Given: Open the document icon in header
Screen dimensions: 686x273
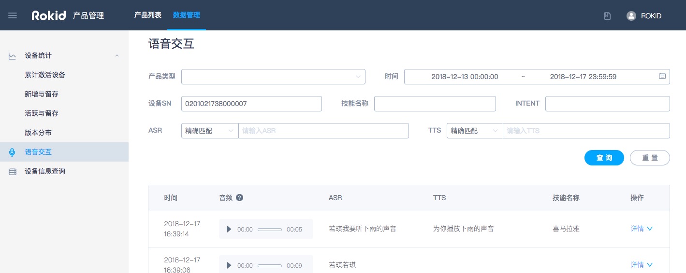Looking at the screenshot, I should pyautogui.click(x=607, y=16).
